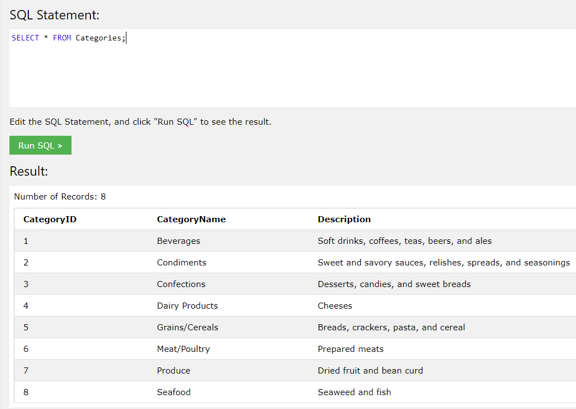Click CategoryID value 8 in Seafood row
Image resolution: width=576 pixels, height=409 pixels.
(26, 392)
